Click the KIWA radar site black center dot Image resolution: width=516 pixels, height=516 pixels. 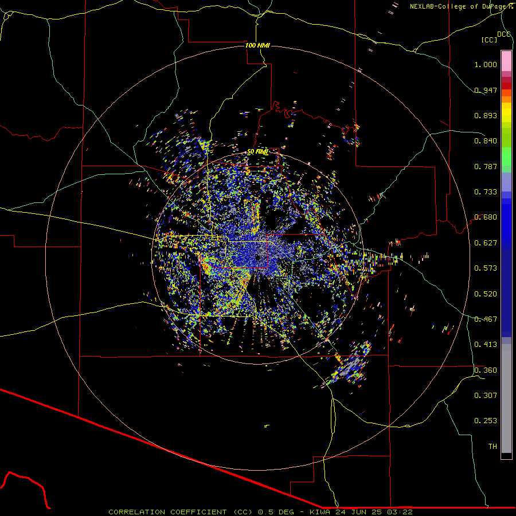(x=259, y=258)
